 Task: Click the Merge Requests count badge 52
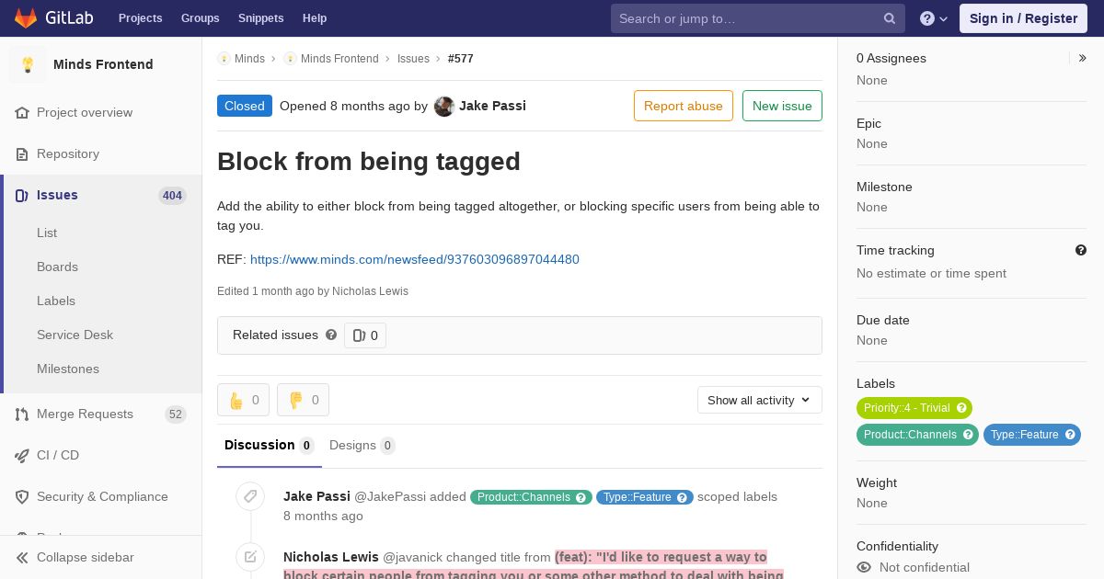click(176, 414)
